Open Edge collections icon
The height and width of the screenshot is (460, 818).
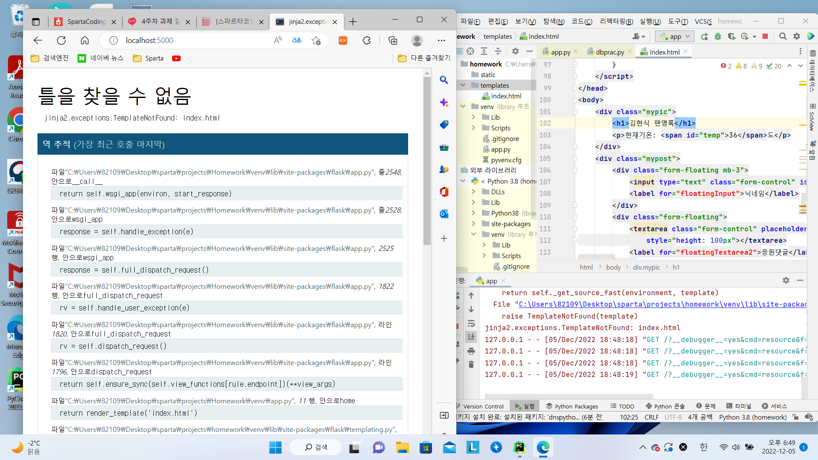[x=393, y=40]
